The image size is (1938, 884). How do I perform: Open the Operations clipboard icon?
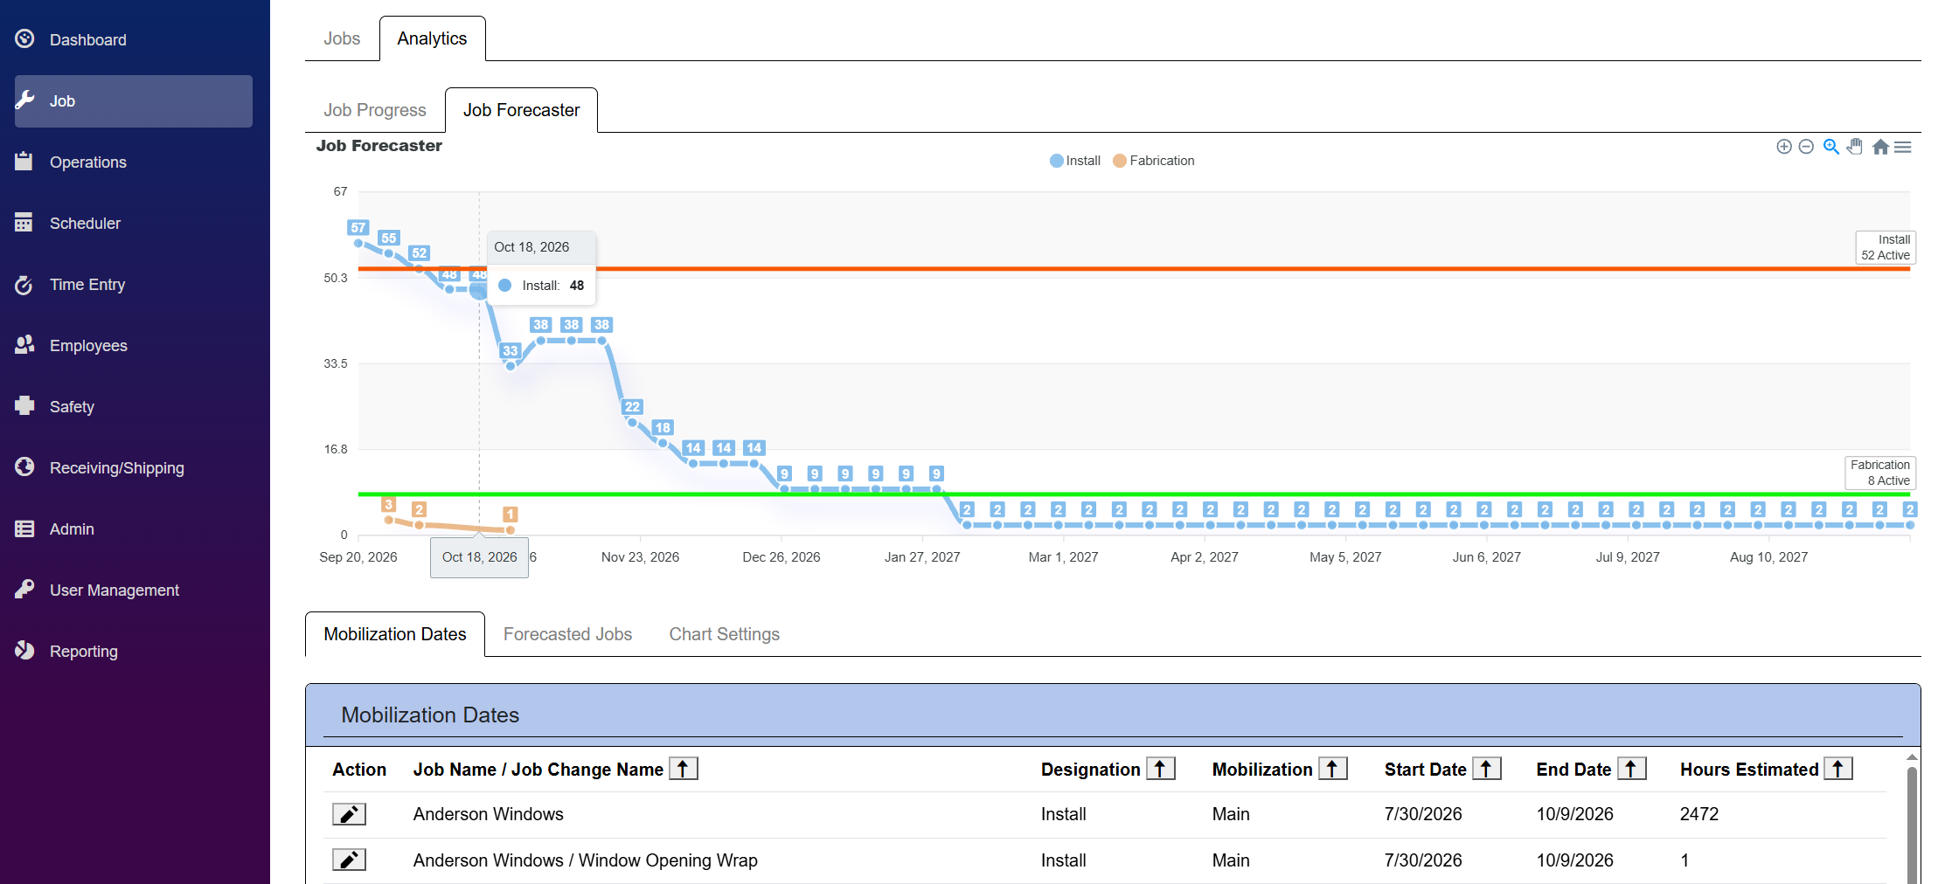pyautogui.click(x=24, y=162)
